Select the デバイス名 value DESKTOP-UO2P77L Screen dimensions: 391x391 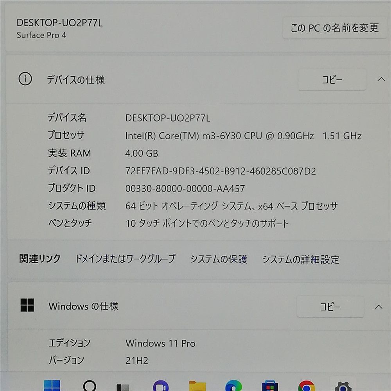click(168, 118)
